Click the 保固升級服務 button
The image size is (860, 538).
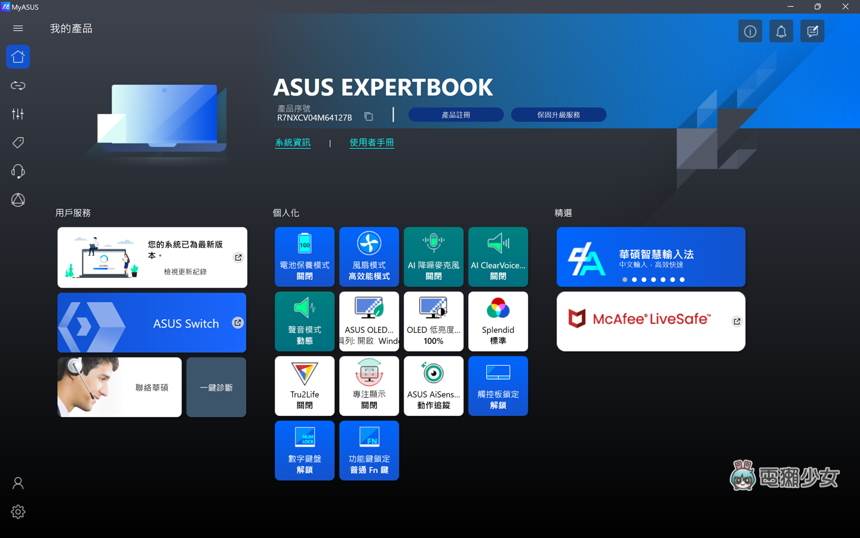pyautogui.click(x=558, y=115)
